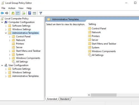Open the File menu
Screen dimensions: 139x105
(x=3, y=8)
